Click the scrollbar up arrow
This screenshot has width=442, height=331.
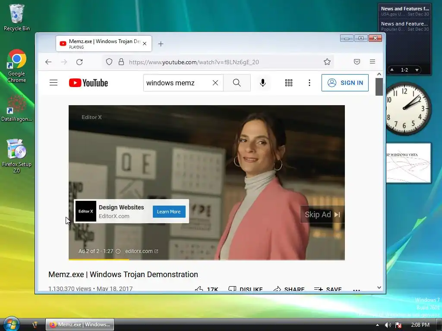pyautogui.click(x=379, y=74)
